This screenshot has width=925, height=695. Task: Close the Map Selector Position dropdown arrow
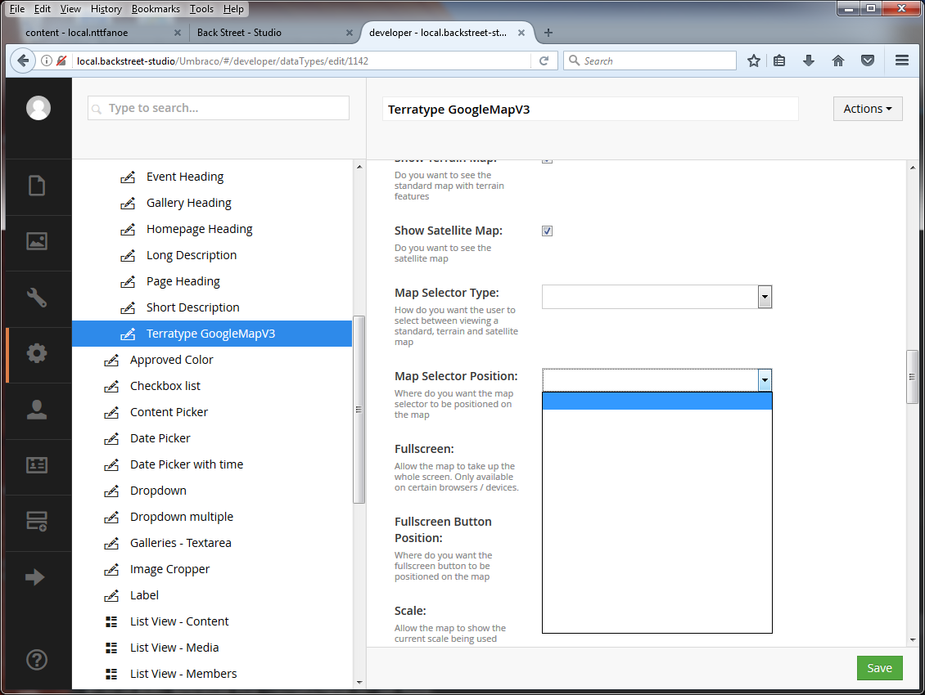pos(765,380)
